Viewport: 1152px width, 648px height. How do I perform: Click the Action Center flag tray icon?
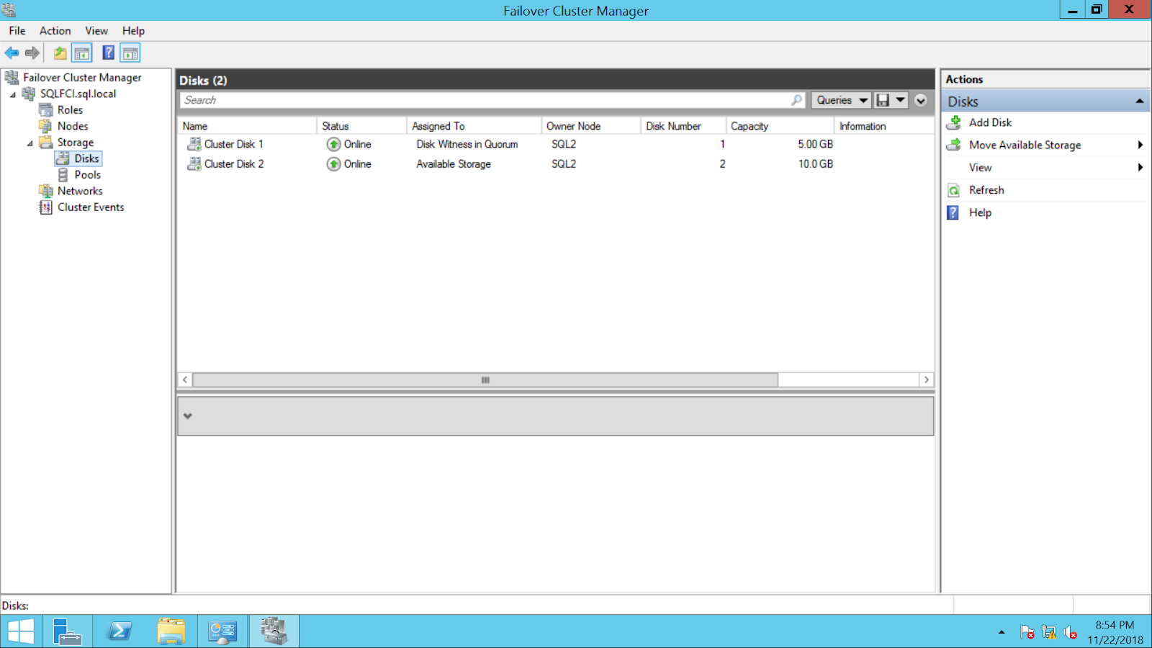tap(1027, 632)
